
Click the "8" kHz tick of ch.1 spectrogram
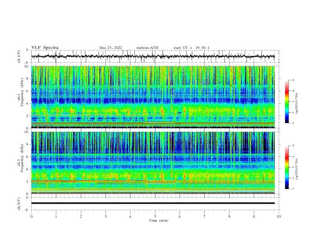click(x=28, y=79)
